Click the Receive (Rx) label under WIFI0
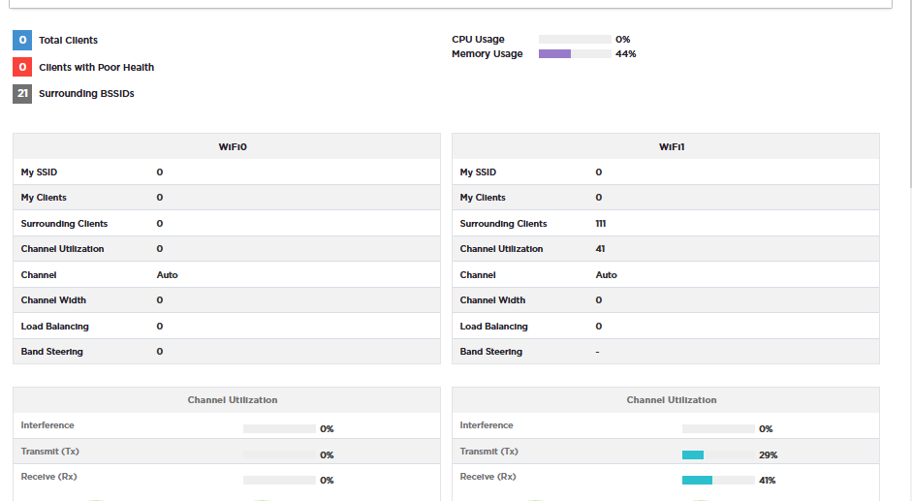This screenshot has height=501, width=912. click(x=48, y=477)
